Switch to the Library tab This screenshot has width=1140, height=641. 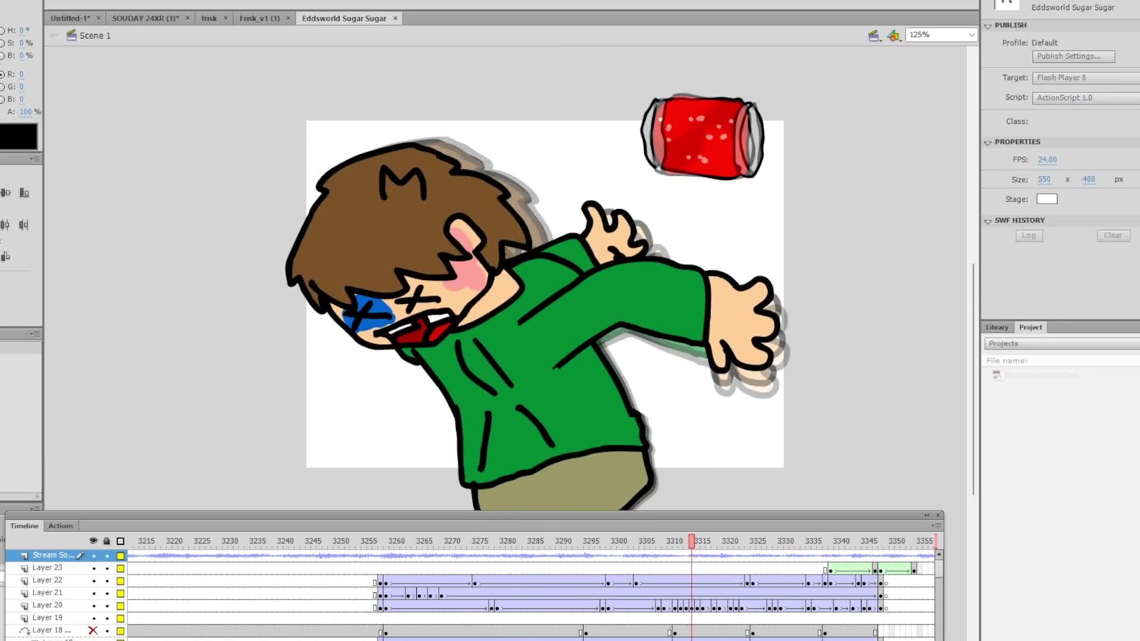click(997, 328)
